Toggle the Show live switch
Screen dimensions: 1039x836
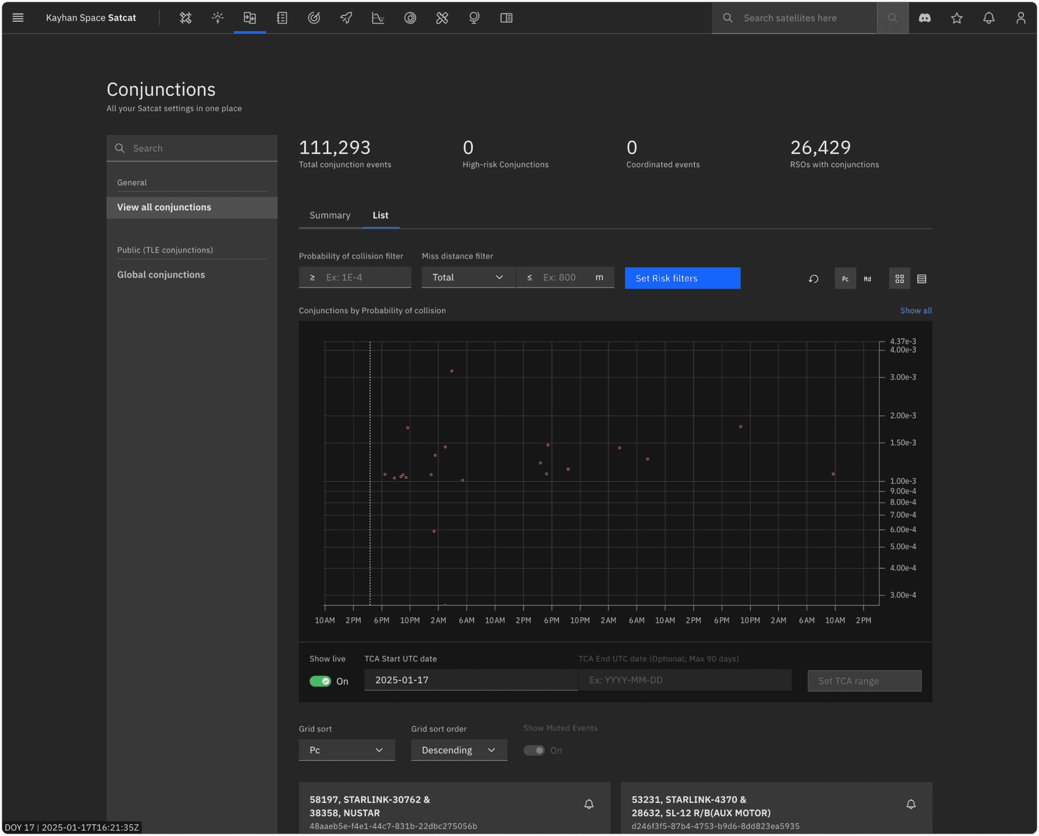(320, 681)
